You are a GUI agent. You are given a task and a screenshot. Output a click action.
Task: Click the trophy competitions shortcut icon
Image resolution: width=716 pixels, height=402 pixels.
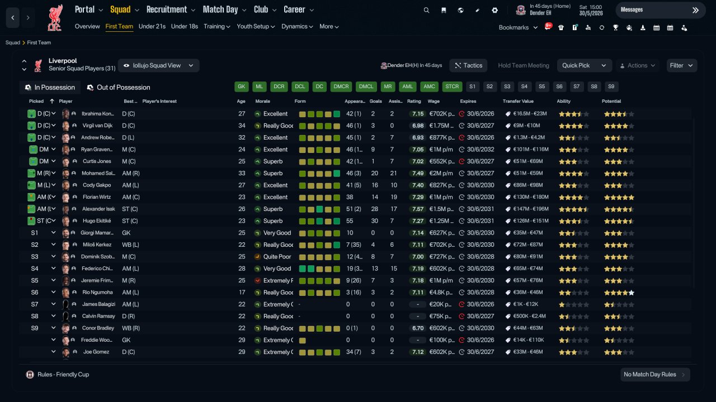615,27
